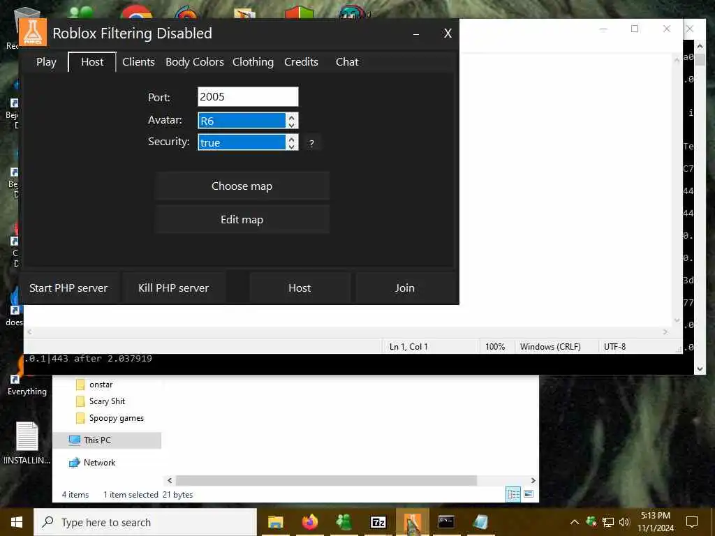Open the notification center icon
The height and width of the screenshot is (536, 715).
(x=692, y=522)
